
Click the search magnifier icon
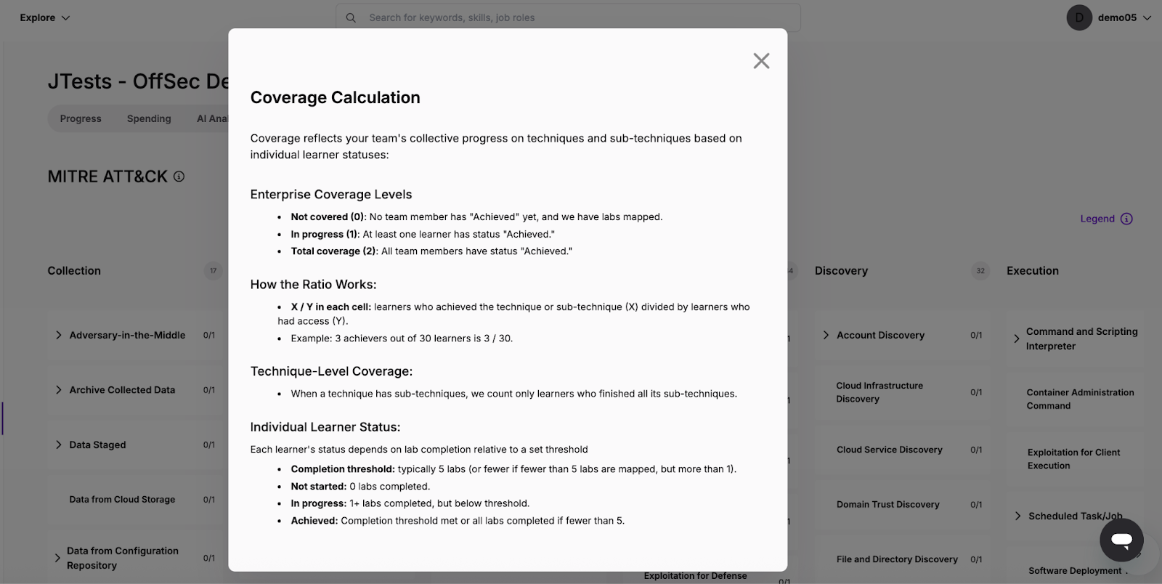point(351,17)
